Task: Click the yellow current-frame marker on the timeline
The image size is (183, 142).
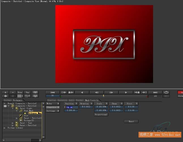Action: pos(103,96)
